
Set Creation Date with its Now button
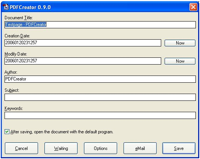pyautogui.click(x=180, y=43)
